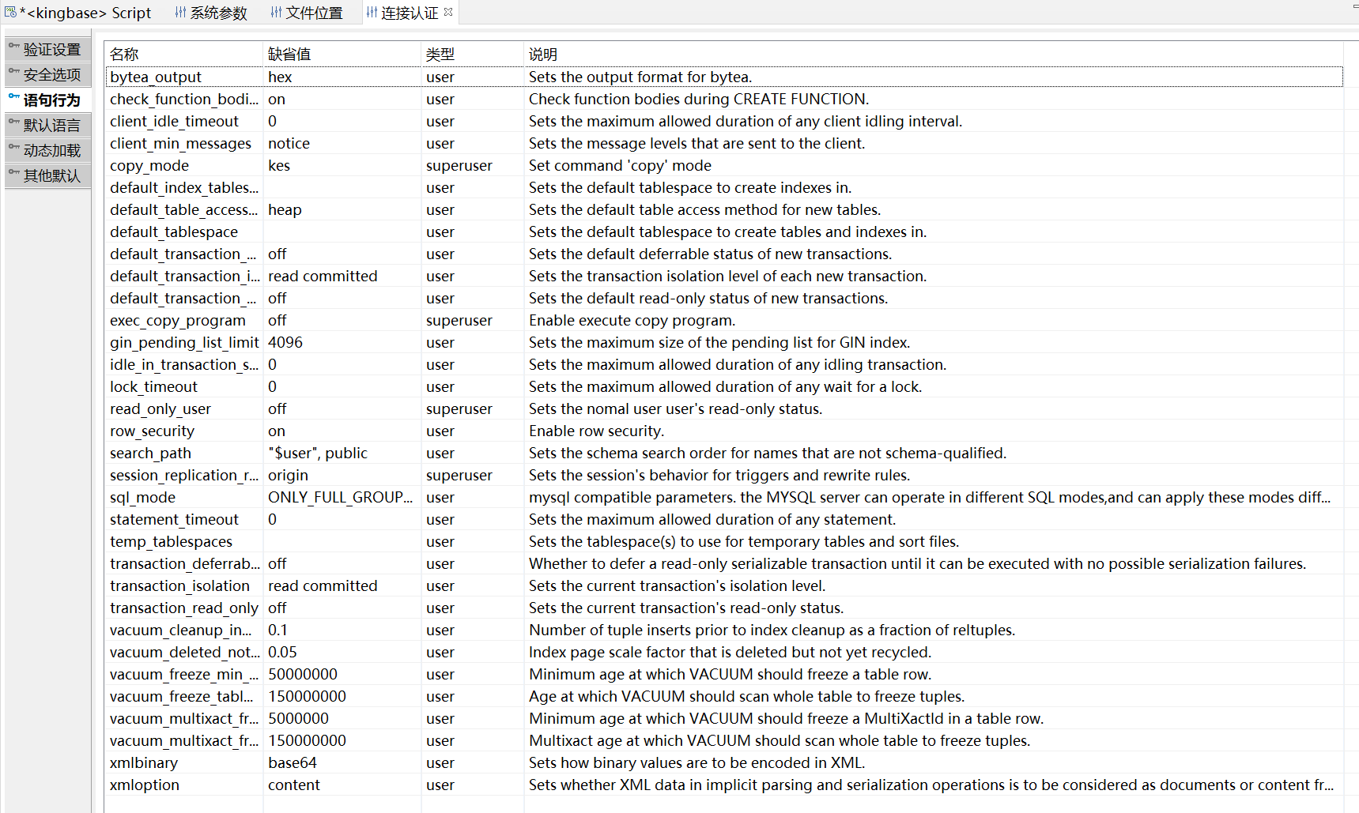Click the script icon on kingbase Script tab

pyautogui.click(x=11, y=11)
